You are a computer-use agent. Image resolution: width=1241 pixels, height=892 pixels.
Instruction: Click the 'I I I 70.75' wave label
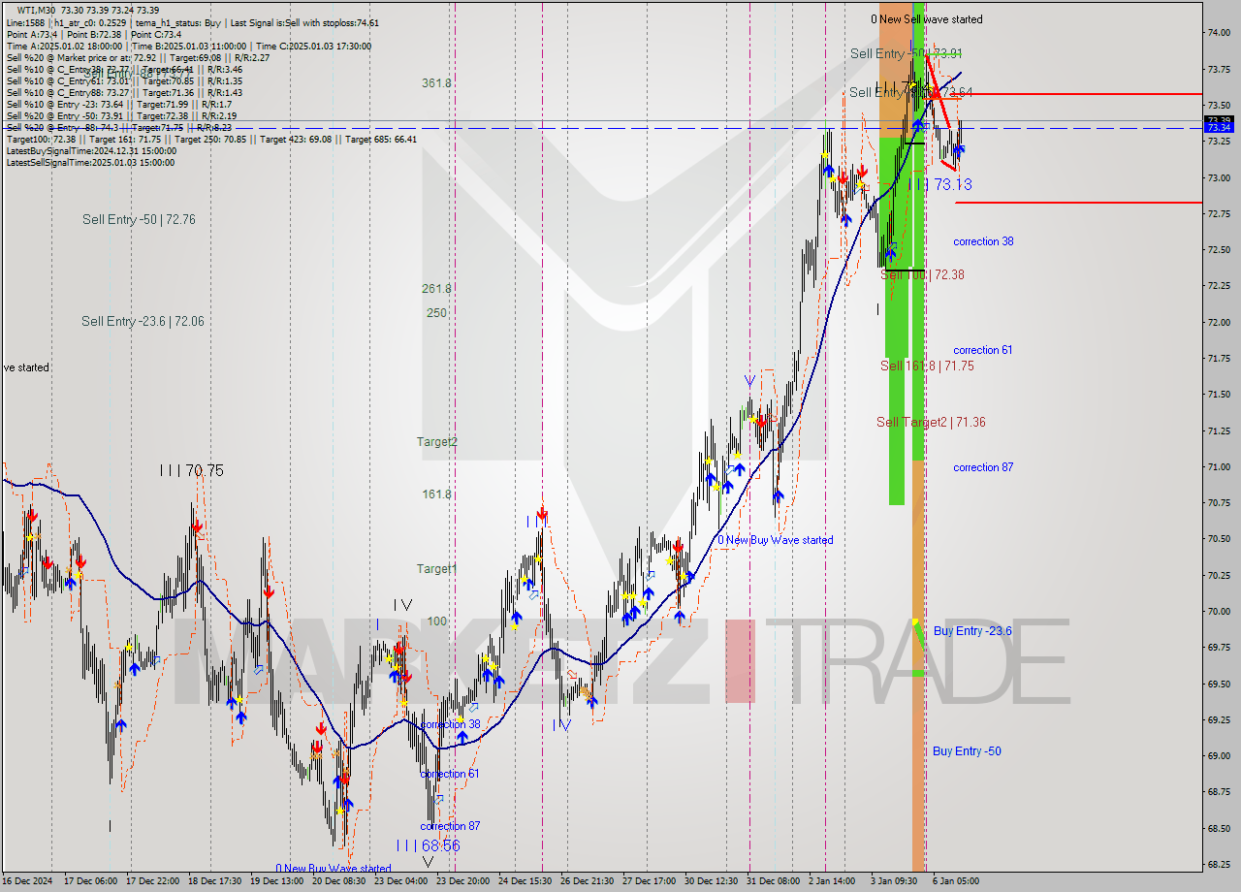tap(192, 470)
